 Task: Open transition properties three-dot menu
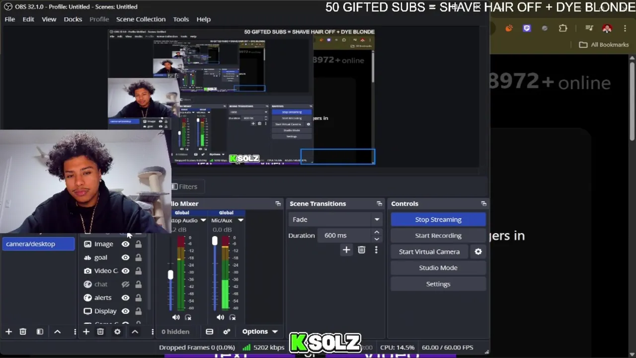tap(376, 250)
